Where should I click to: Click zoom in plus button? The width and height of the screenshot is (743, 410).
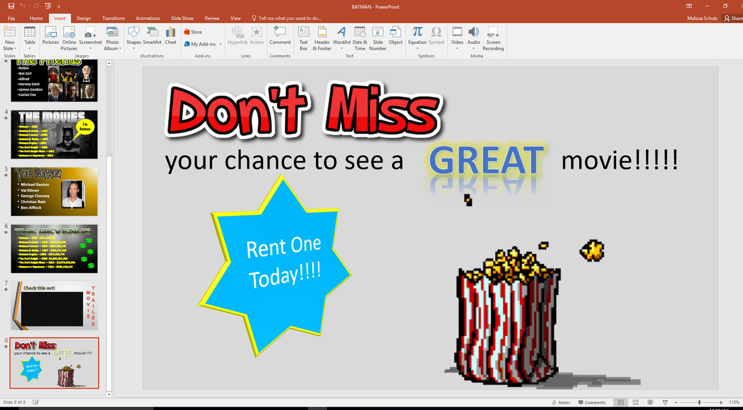[721, 402]
